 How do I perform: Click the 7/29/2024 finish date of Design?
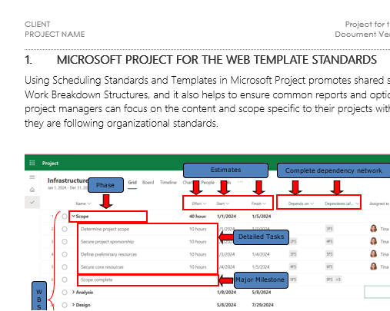[262, 305]
